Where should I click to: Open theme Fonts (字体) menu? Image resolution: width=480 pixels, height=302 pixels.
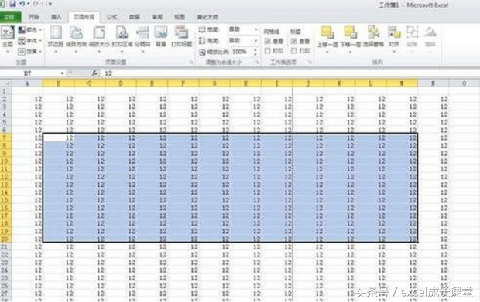point(29,41)
